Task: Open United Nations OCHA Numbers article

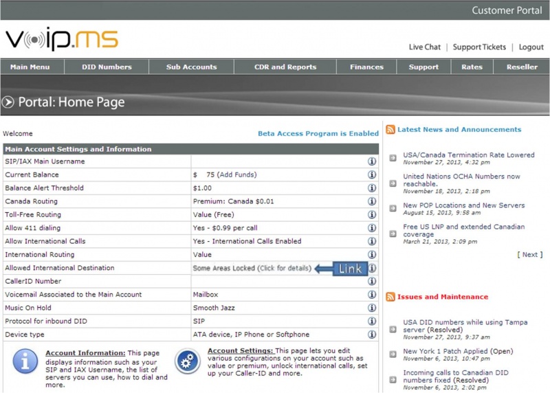Action: tap(461, 180)
